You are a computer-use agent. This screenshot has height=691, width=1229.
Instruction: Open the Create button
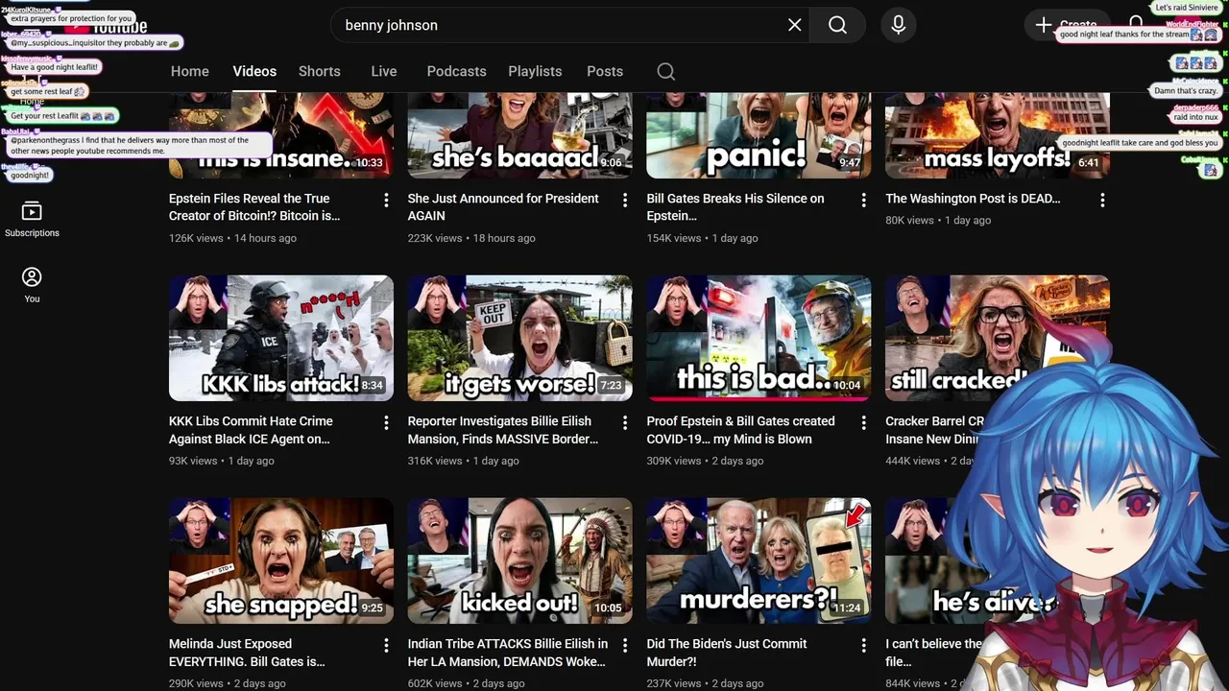tap(1067, 25)
